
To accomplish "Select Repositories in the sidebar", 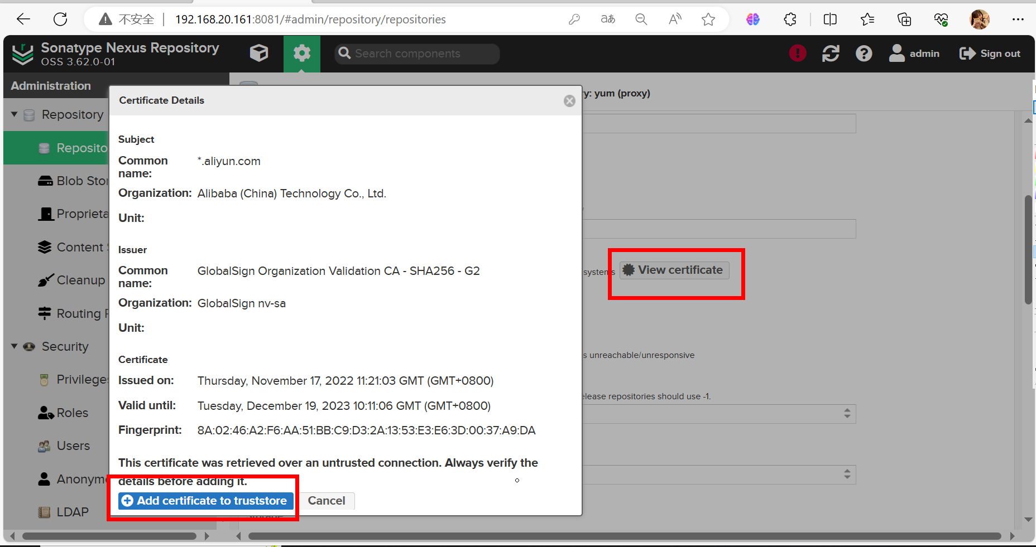I will coord(56,148).
